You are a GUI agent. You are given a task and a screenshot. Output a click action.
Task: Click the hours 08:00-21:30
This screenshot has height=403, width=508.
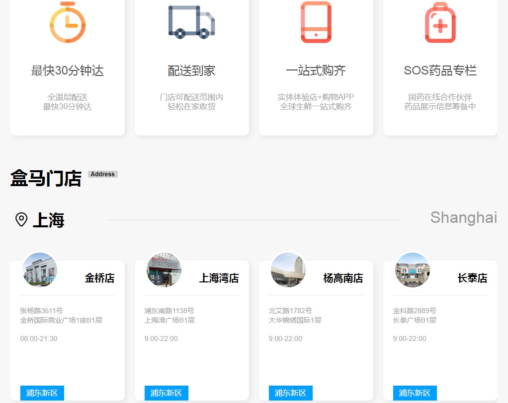pos(39,338)
